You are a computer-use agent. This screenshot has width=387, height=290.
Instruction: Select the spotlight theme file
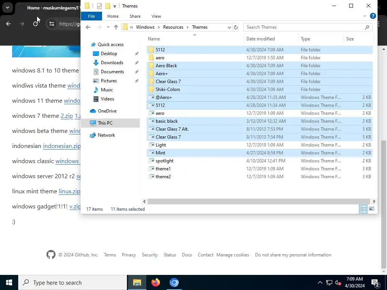point(259,161)
